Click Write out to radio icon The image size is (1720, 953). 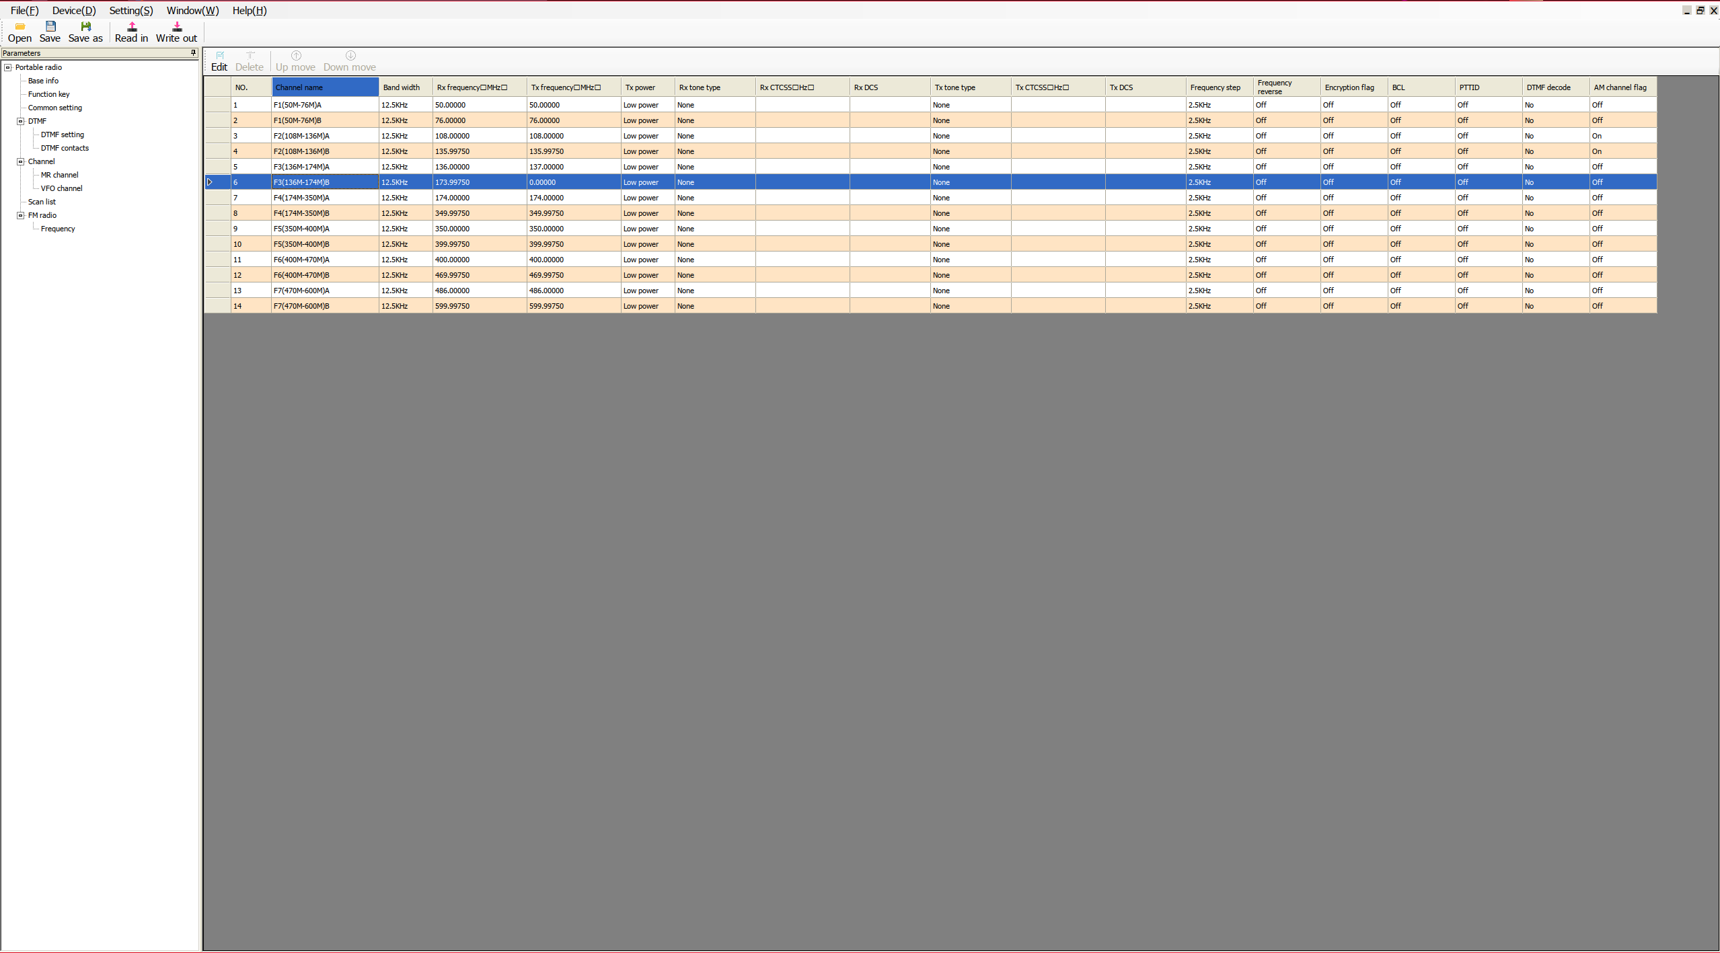[x=177, y=27]
